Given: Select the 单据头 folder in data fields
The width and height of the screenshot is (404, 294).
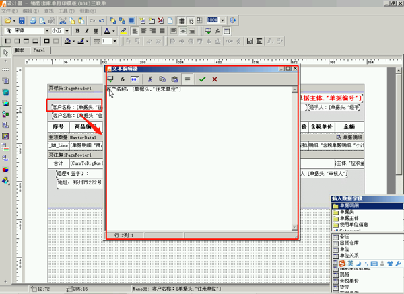Looking at the screenshot, I should tap(347, 212).
